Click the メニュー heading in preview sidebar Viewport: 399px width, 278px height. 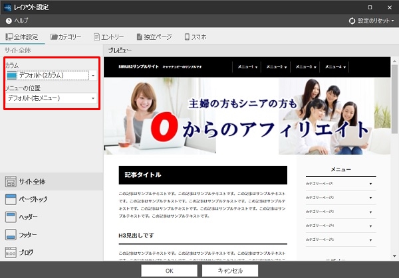pyautogui.click(x=340, y=169)
